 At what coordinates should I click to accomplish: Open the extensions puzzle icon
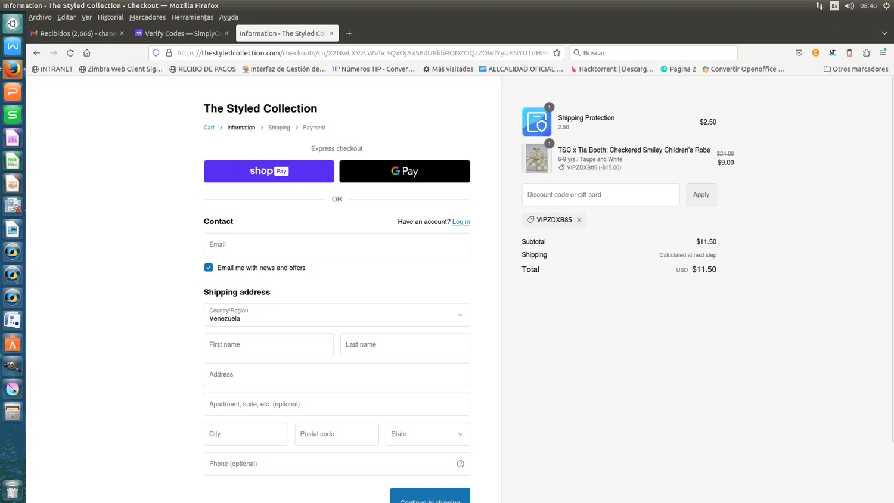point(866,53)
